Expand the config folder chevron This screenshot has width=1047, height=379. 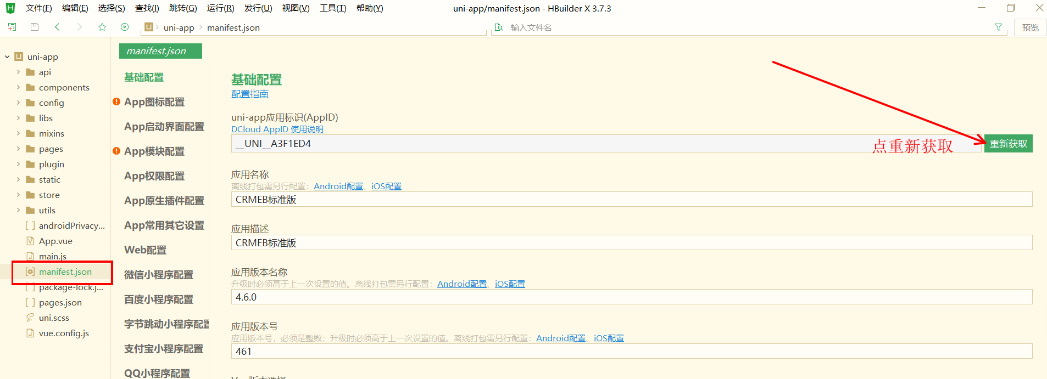[x=18, y=103]
